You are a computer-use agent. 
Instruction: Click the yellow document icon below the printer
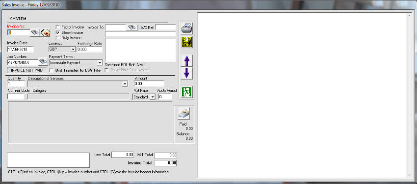point(187,42)
